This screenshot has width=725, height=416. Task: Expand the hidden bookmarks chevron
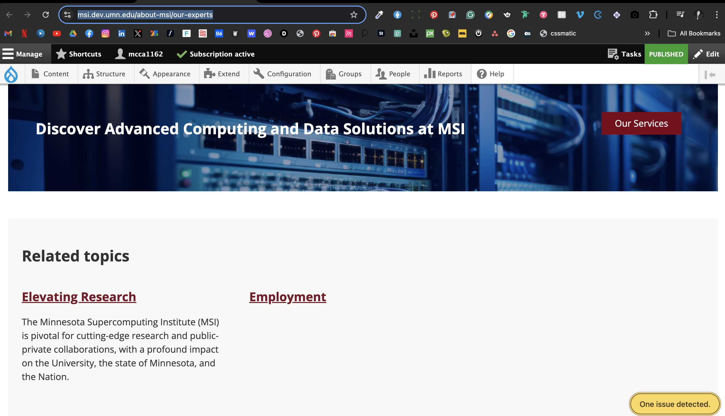pos(647,33)
